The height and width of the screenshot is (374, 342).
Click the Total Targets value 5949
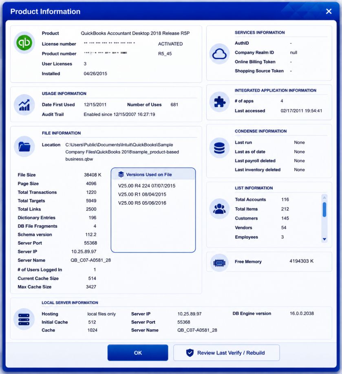[91, 201]
